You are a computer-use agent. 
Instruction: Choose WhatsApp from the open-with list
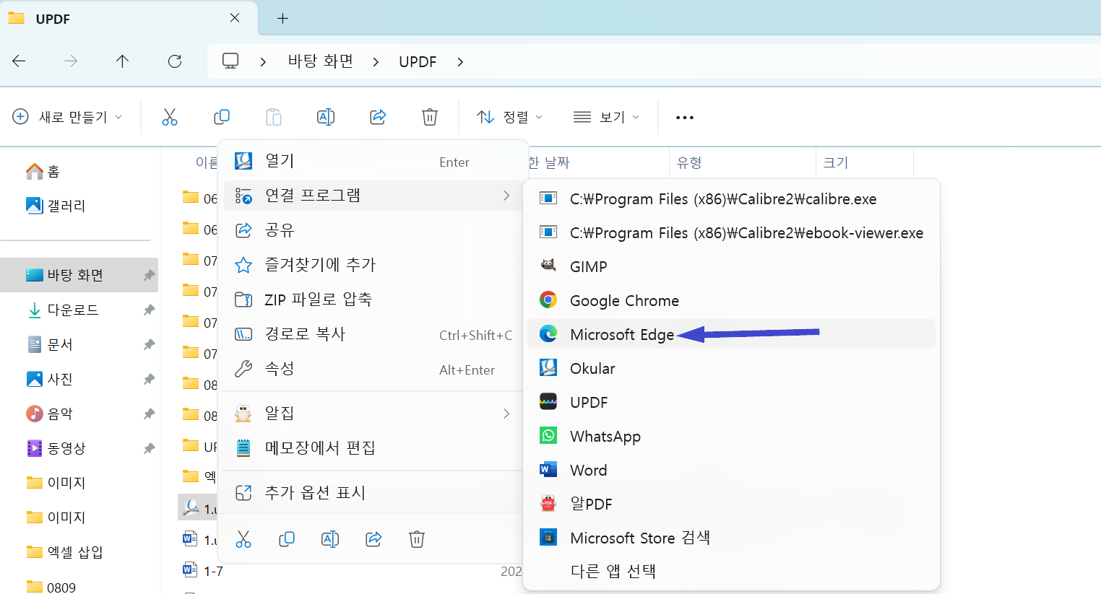(x=731, y=436)
